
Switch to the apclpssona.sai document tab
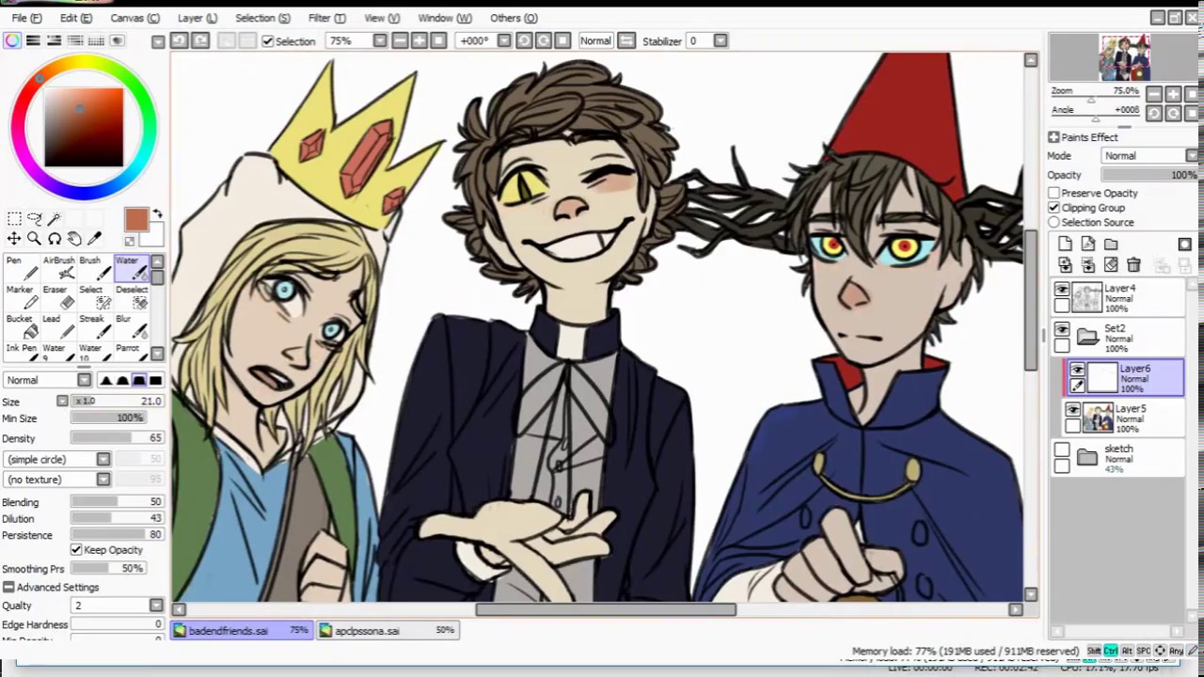(388, 630)
